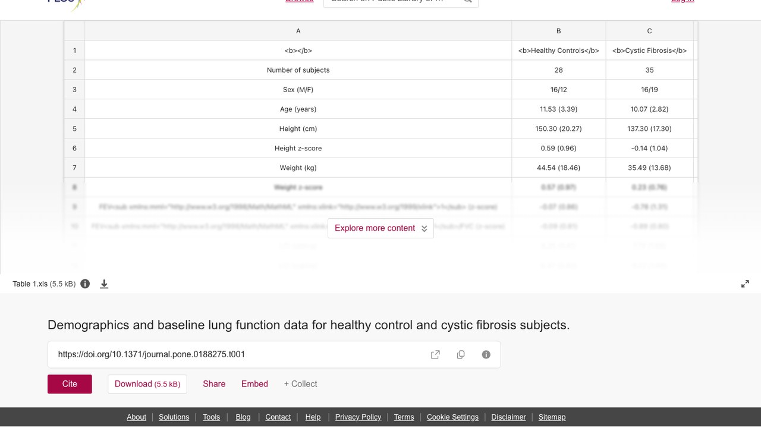Viewport: 761px width, 428px height.
Task: Click the "Height z-score" cell
Action: click(298, 149)
